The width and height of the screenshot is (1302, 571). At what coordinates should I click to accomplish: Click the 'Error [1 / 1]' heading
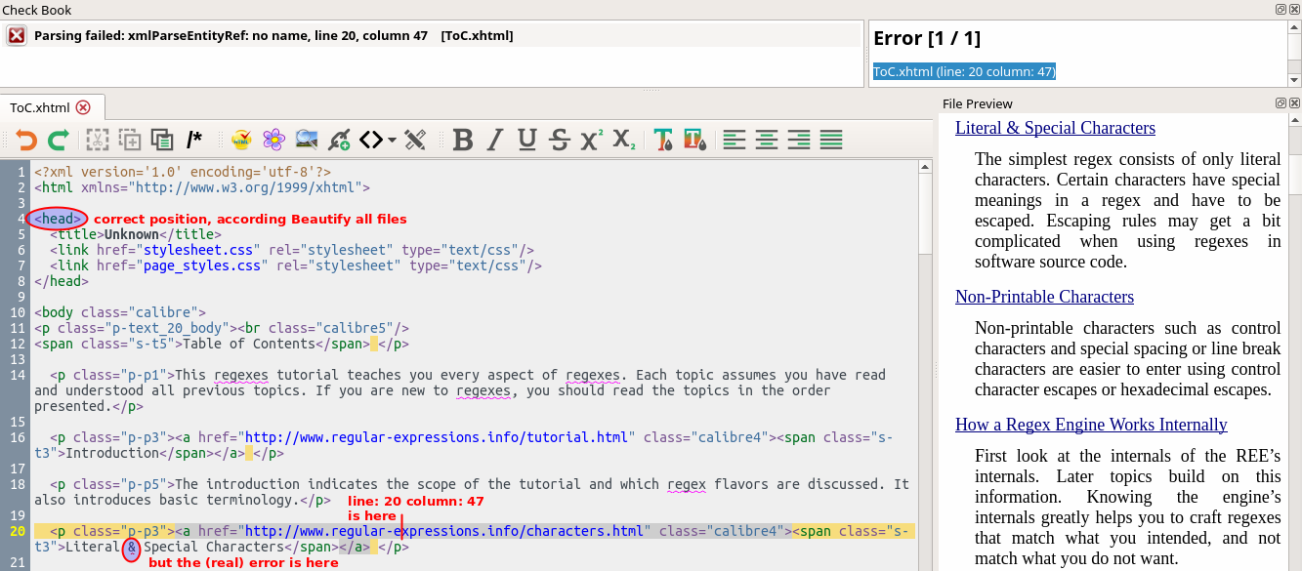pos(927,38)
